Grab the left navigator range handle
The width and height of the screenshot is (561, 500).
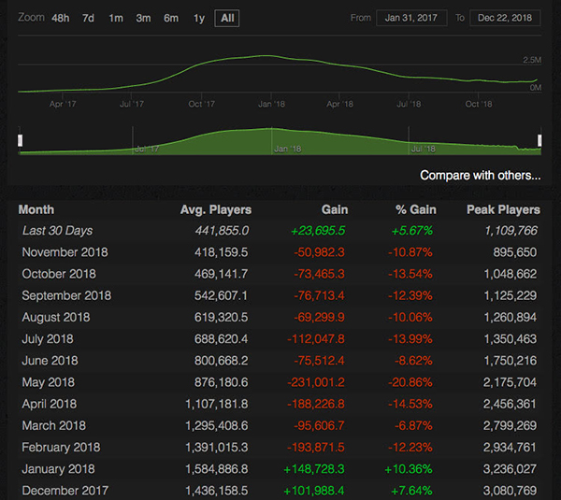point(21,140)
